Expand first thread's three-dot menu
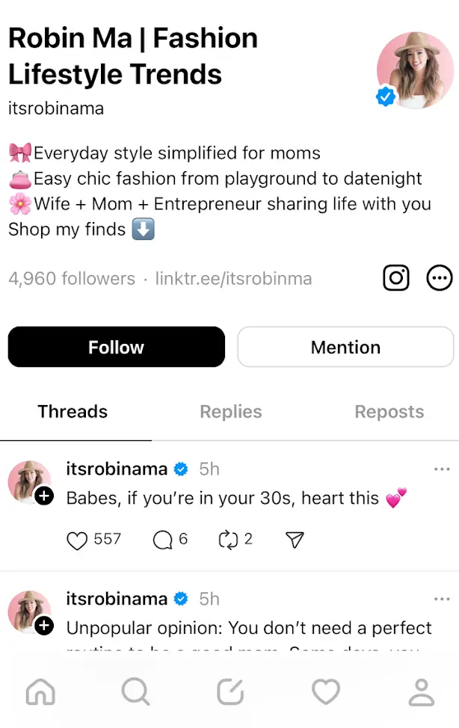The image size is (459, 728). [442, 469]
